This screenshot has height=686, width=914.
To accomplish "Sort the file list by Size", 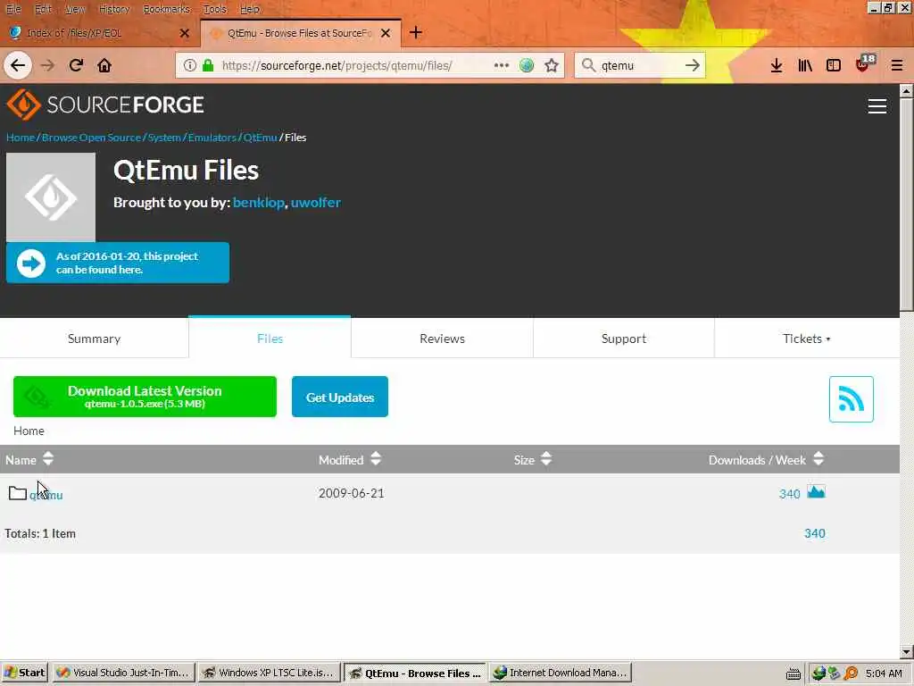I will pos(532,460).
